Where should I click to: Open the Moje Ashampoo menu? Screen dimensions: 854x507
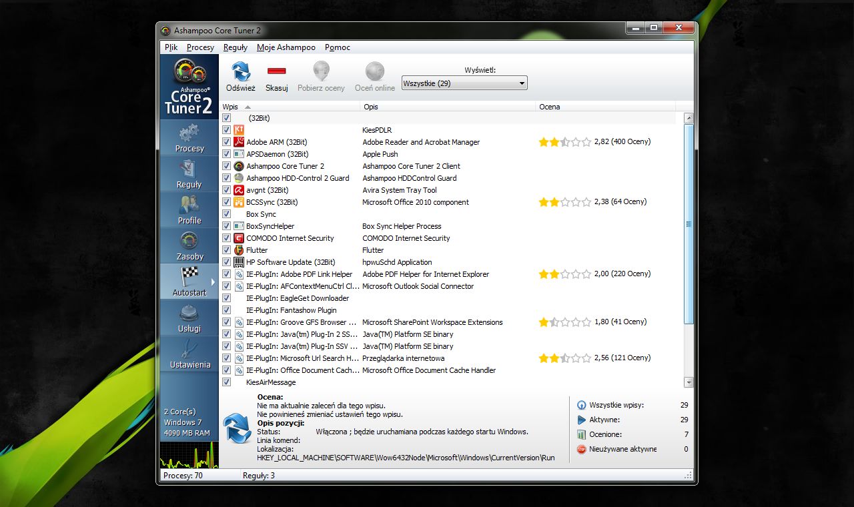click(286, 47)
